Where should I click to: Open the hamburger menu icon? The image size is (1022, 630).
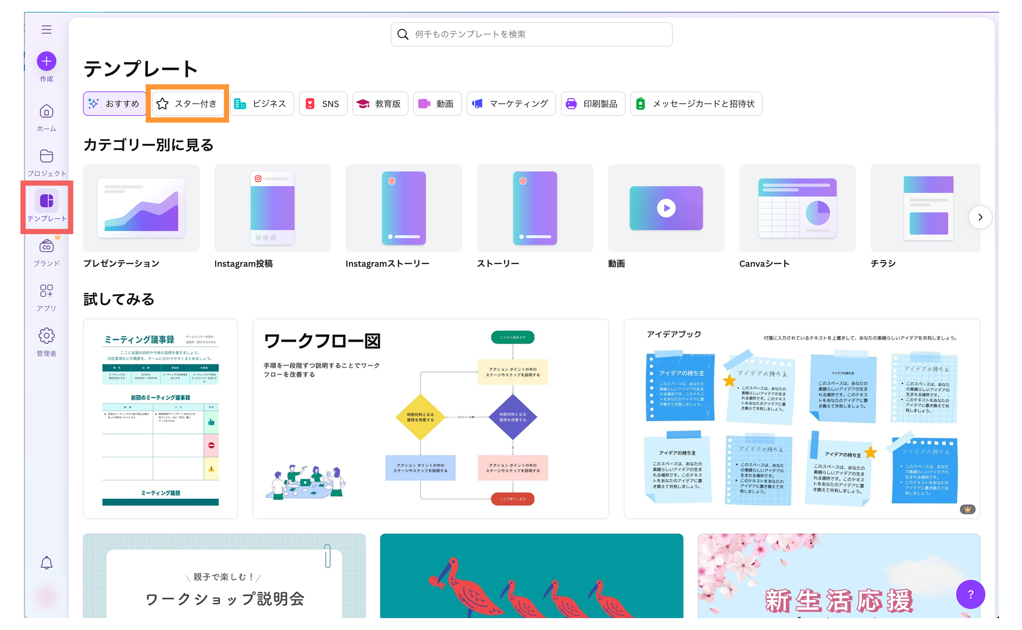pyautogui.click(x=46, y=29)
